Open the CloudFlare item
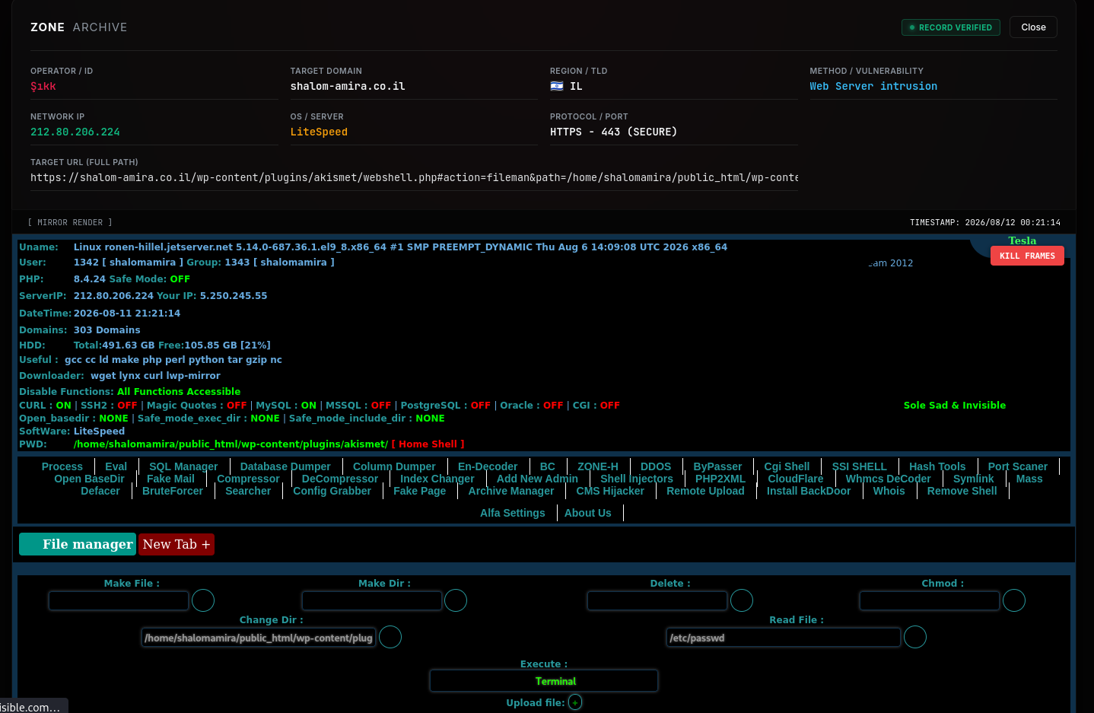The height and width of the screenshot is (713, 1094). 796,479
